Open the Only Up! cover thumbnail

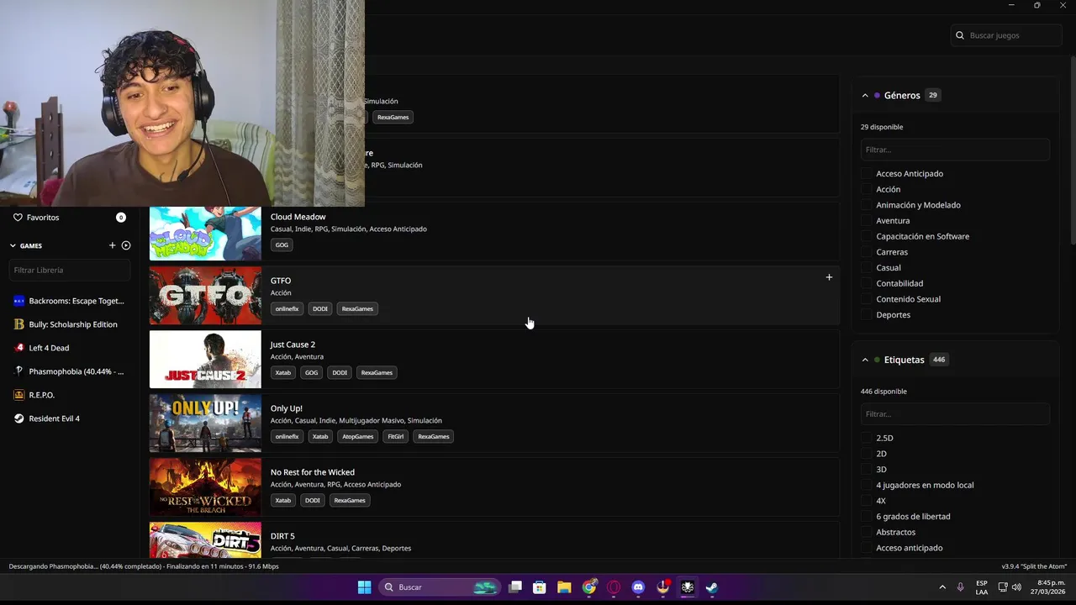click(x=205, y=423)
